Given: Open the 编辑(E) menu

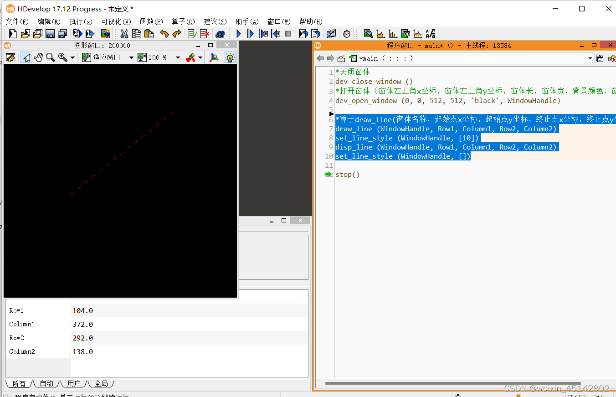Looking at the screenshot, I should coord(49,21).
